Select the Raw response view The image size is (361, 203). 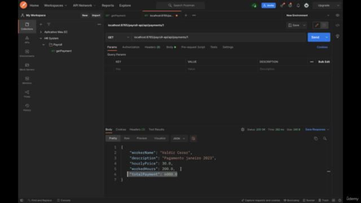[x=126, y=138]
